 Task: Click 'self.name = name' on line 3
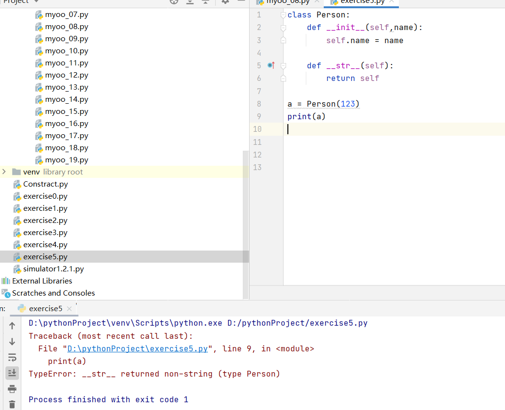364,41
